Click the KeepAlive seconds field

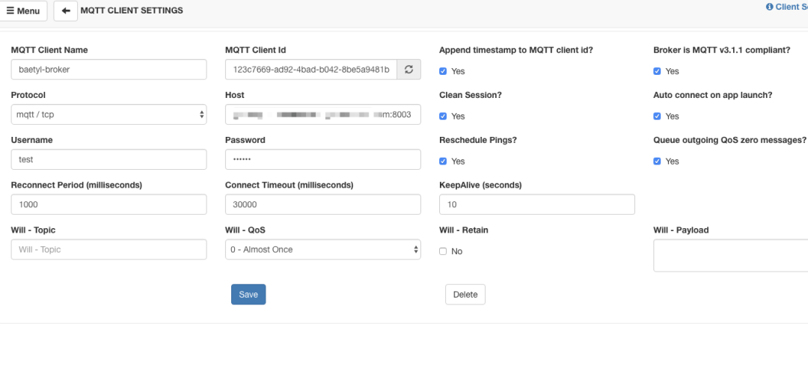pos(536,204)
